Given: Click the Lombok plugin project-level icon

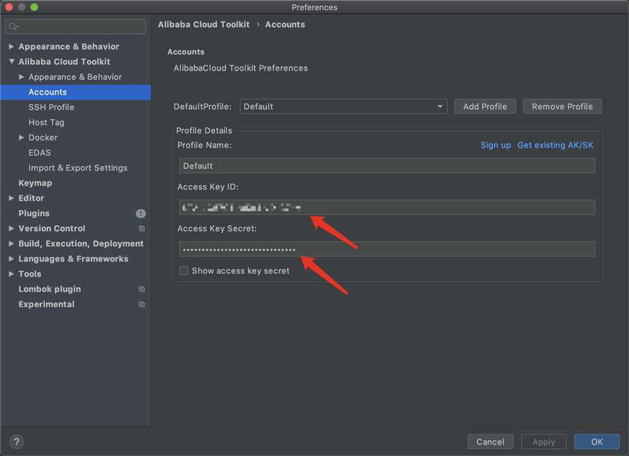Looking at the screenshot, I should click(x=141, y=289).
